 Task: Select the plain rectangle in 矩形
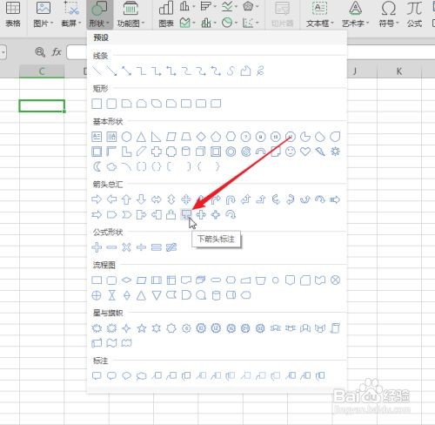click(x=97, y=104)
